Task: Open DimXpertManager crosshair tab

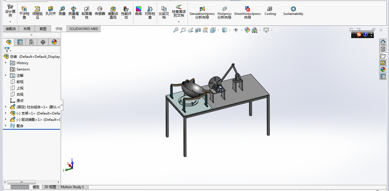Action: [x=43, y=42]
